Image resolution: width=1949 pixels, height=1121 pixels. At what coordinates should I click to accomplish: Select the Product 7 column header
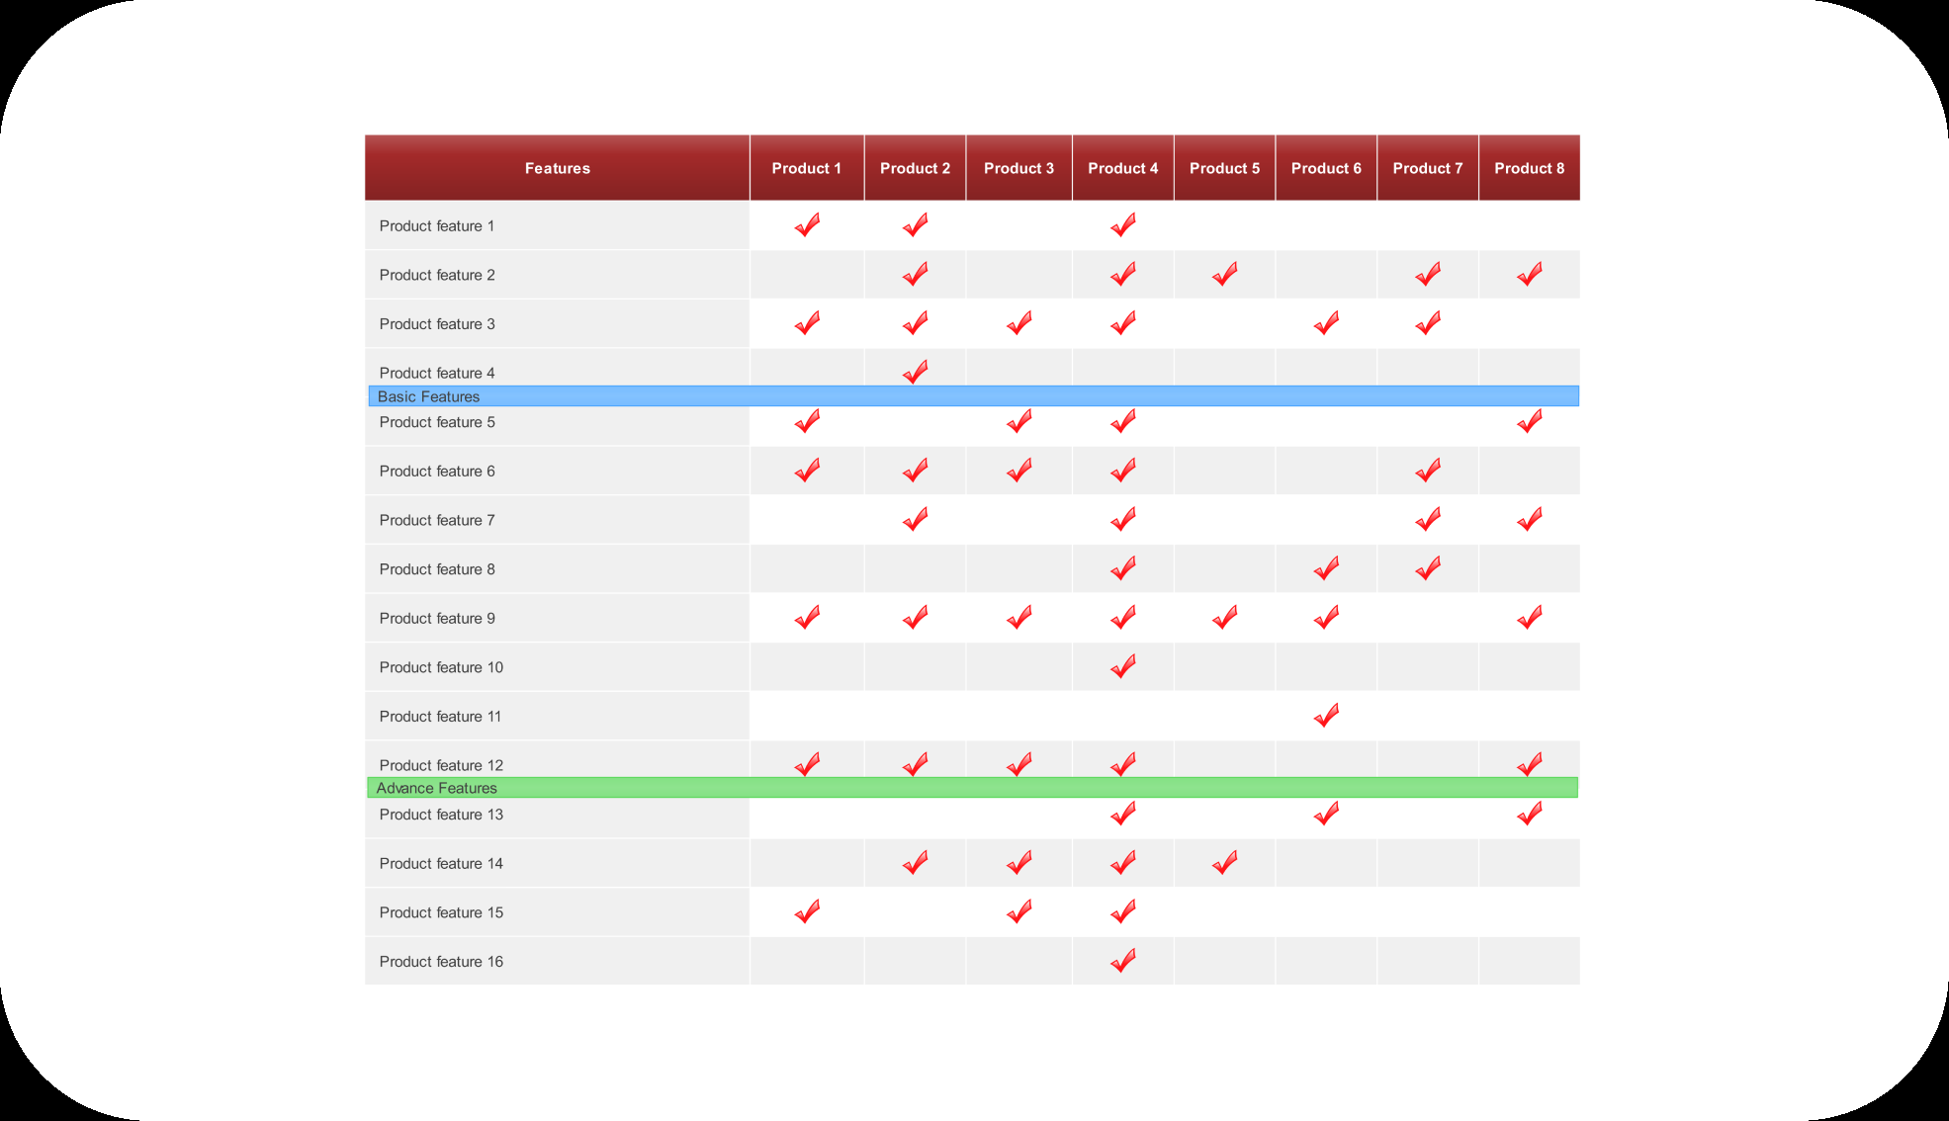[1428, 168]
